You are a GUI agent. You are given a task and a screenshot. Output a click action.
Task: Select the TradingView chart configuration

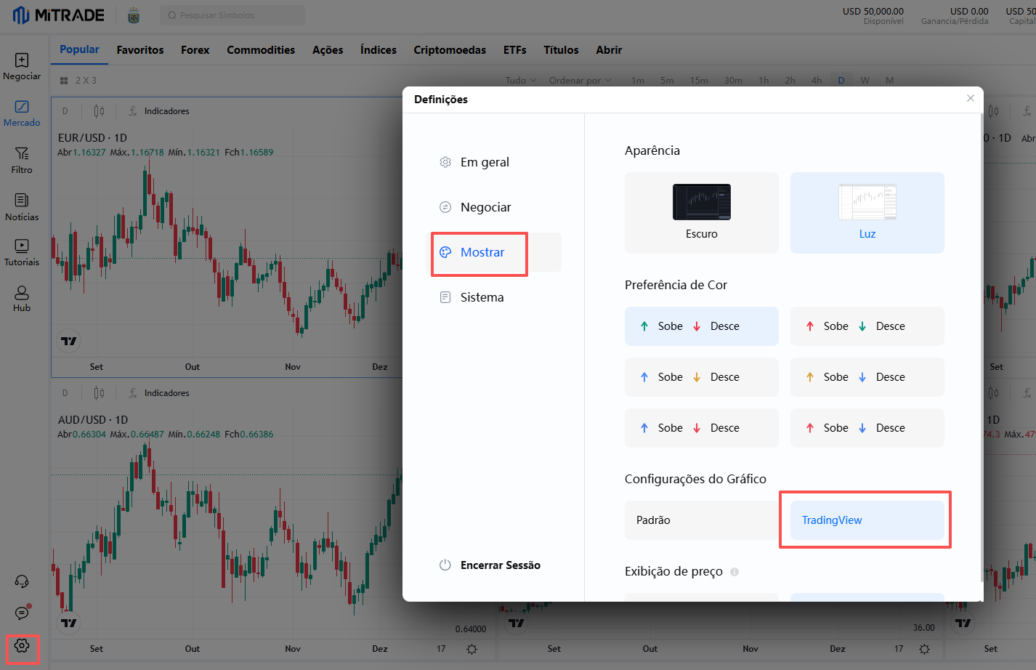click(x=867, y=520)
